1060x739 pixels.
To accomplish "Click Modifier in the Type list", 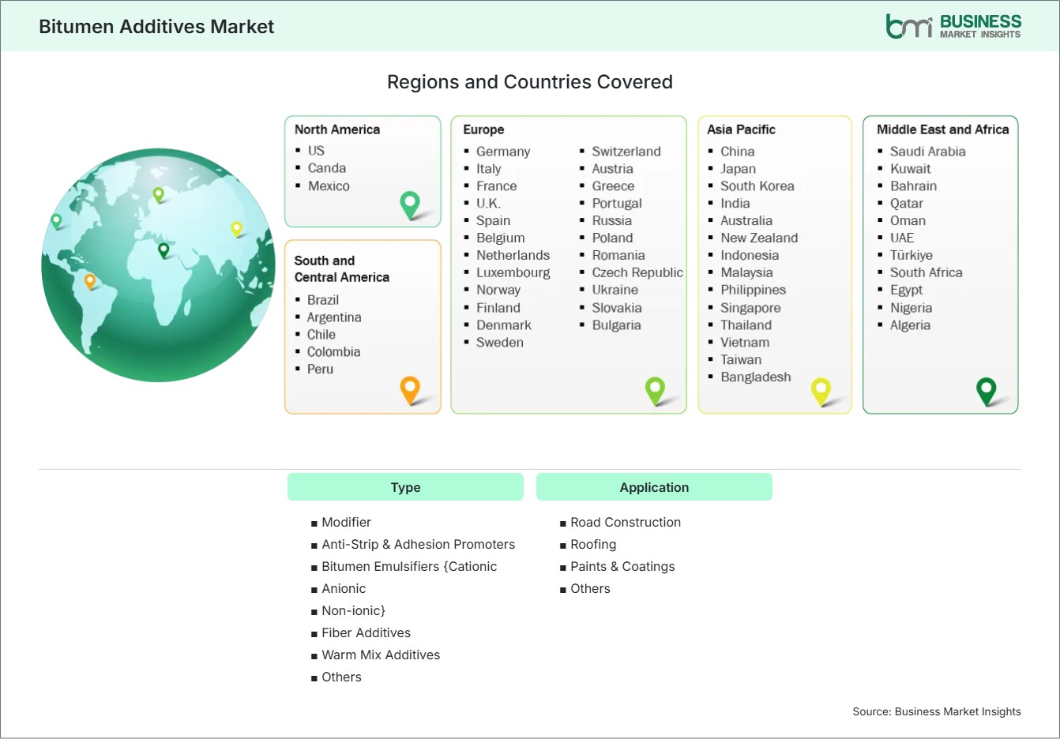I will [x=346, y=522].
